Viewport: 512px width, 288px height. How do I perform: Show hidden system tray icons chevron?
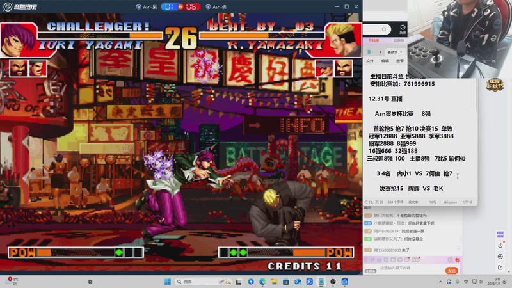coord(440,282)
